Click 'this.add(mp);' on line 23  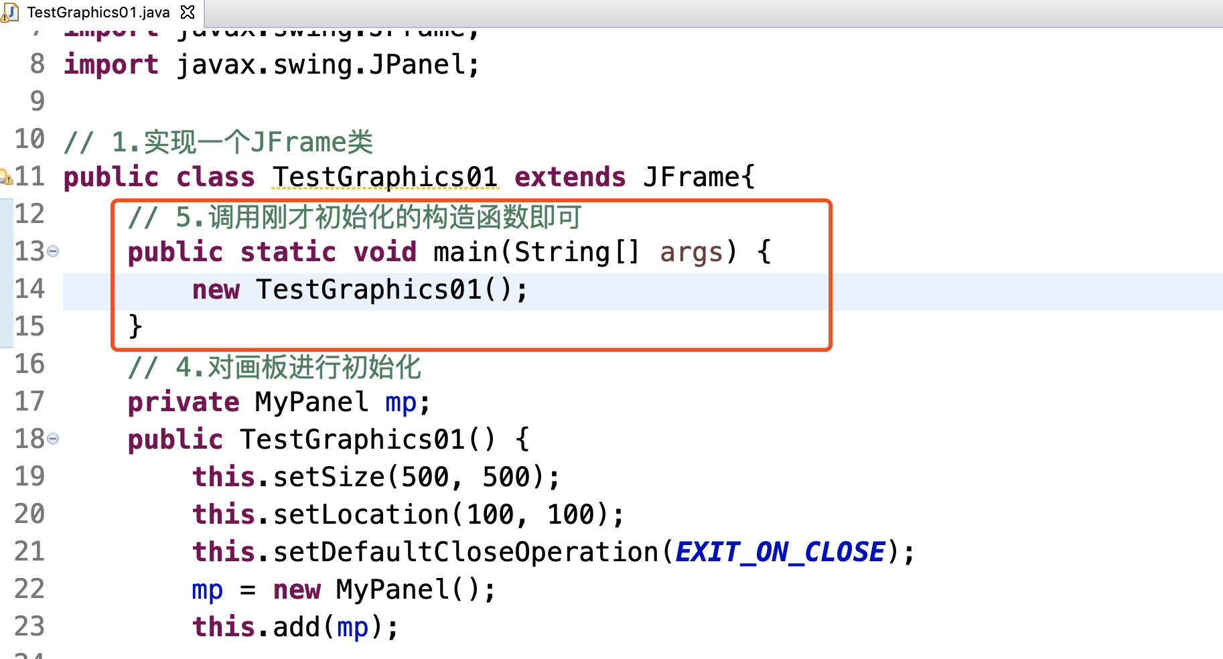[x=295, y=628]
